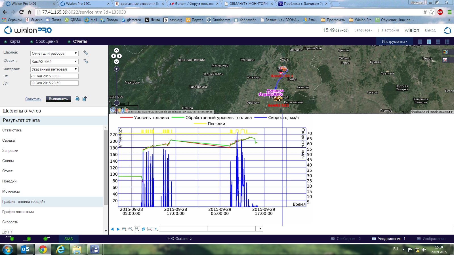Open the Объект dropdown showing КамАЗ 69 1

(54, 61)
